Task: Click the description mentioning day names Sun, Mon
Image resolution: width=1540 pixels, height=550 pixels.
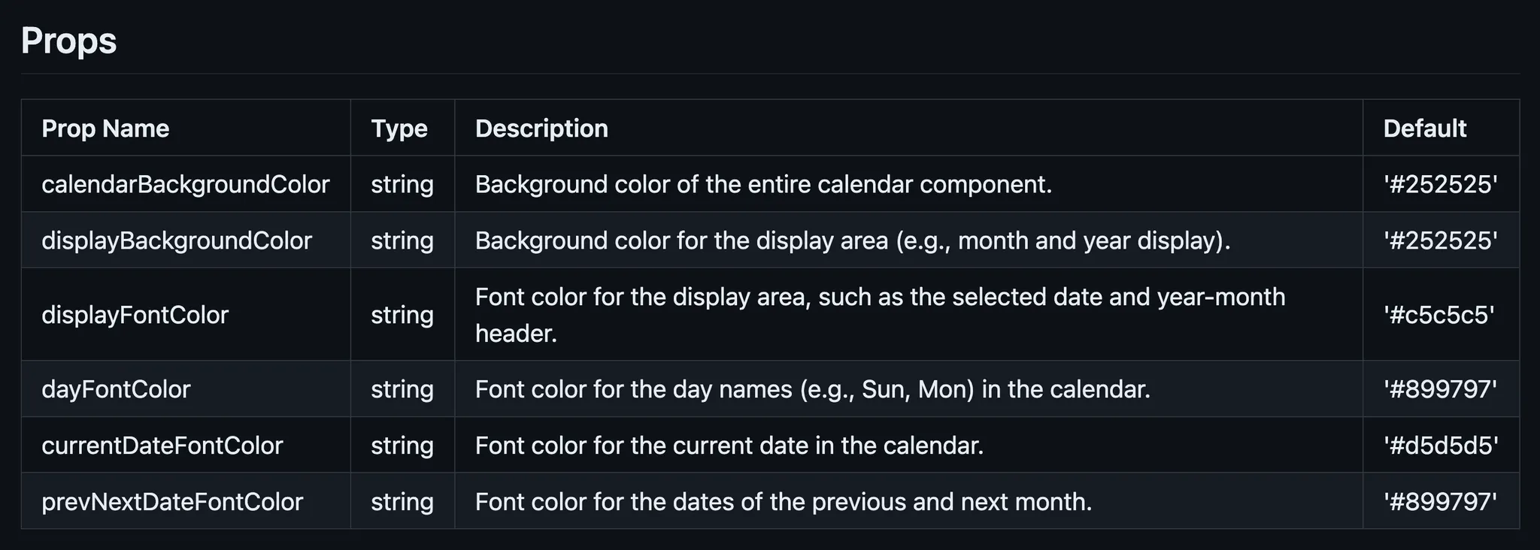Action: (x=813, y=389)
